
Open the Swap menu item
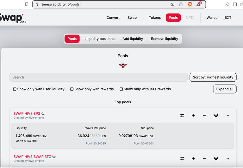132,17
